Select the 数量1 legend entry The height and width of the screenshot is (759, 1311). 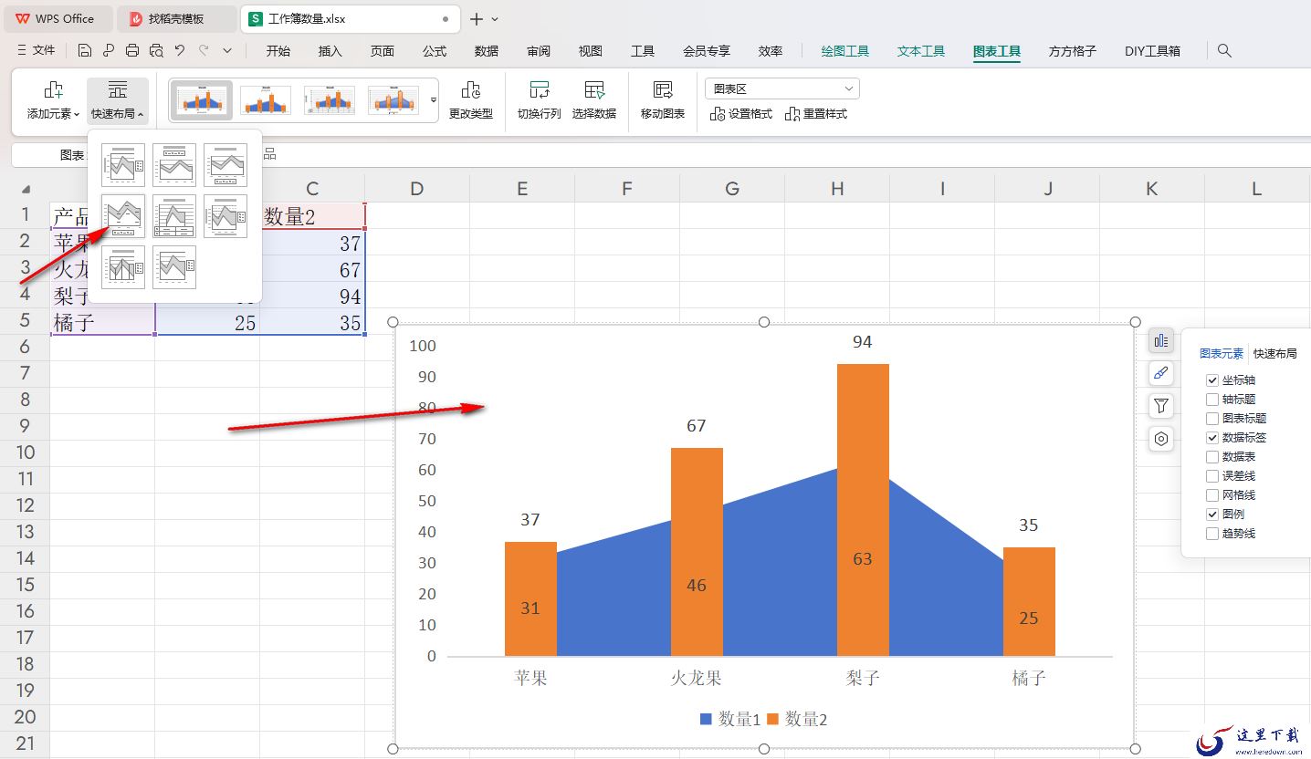[730, 719]
